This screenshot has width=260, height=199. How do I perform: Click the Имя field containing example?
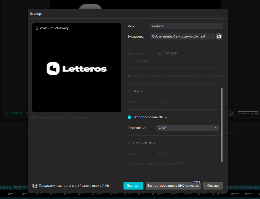(x=186, y=26)
